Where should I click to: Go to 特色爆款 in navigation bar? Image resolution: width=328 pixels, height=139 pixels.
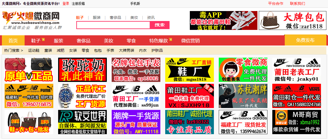[159, 41]
